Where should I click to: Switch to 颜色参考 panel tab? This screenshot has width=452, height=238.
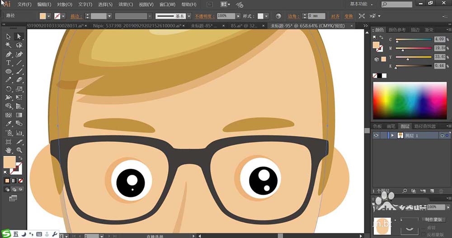coord(397,30)
